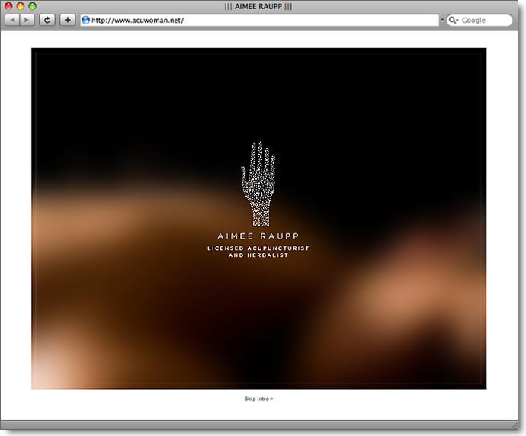Click the dotted hand logo

pyautogui.click(x=258, y=184)
